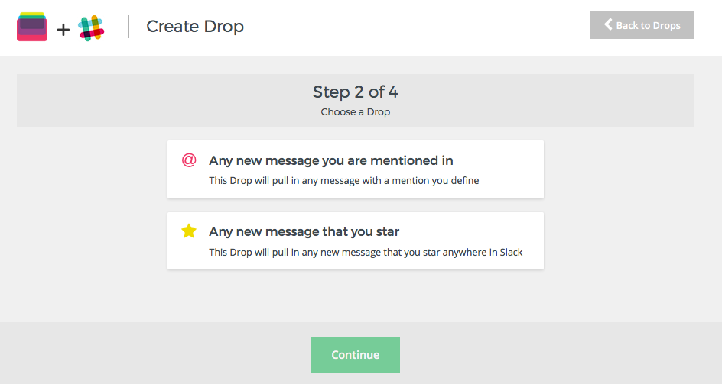Viewport: 722px width, 384px height.
Task: Choose the mention Drop description text
Action: point(344,181)
